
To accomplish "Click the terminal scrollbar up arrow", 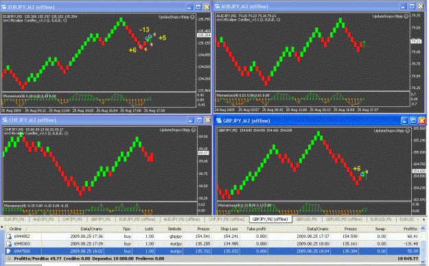I will point(424,228).
